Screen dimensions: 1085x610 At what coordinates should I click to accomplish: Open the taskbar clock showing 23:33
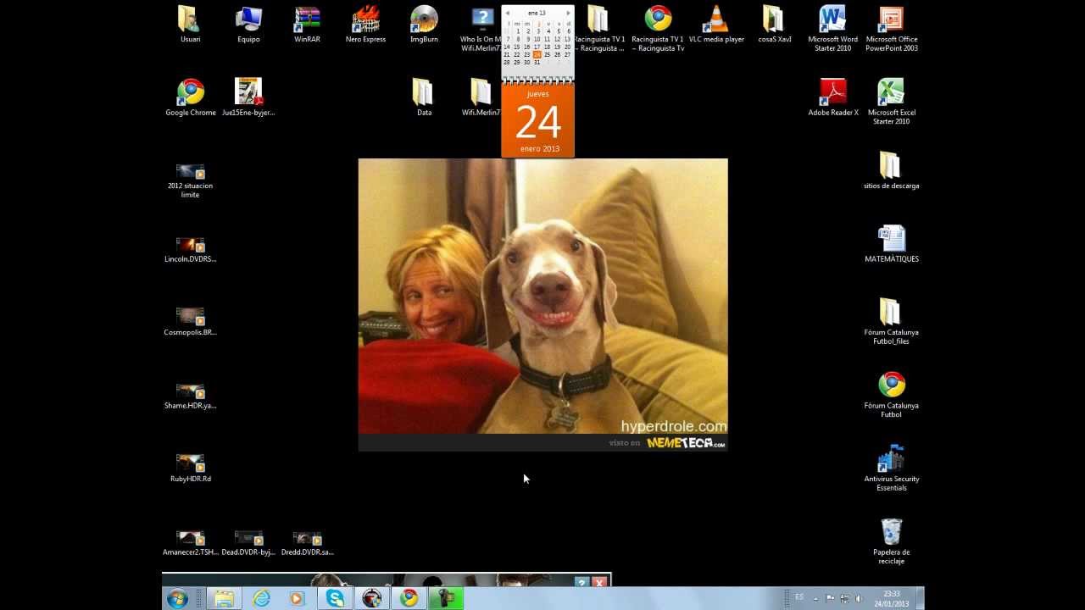click(x=891, y=598)
